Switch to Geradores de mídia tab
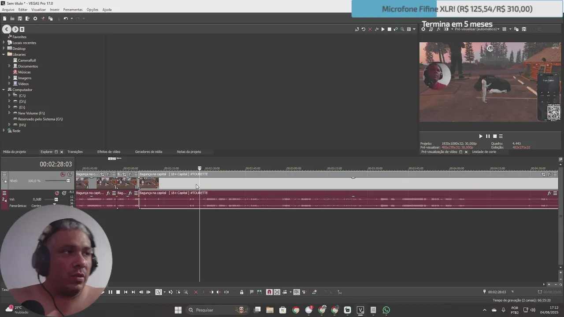 pyautogui.click(x=148, y=152)
